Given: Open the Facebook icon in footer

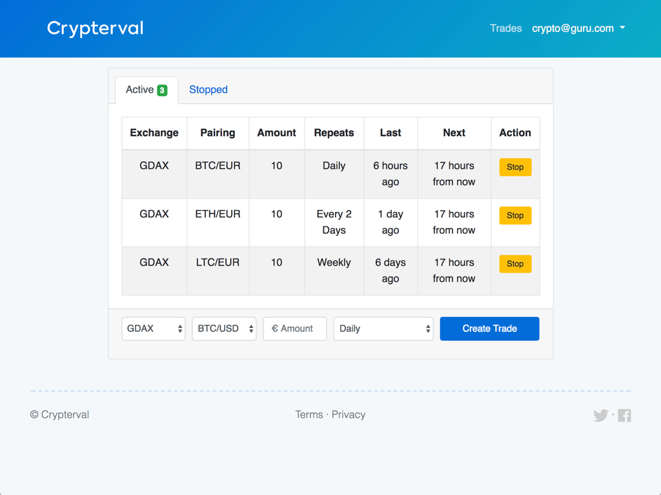Looking at the screenshot, I should pyautogui.click(x=624, y=416).
